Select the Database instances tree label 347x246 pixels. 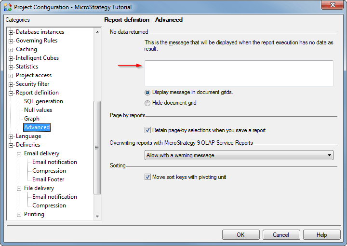[x=40, y=32]
